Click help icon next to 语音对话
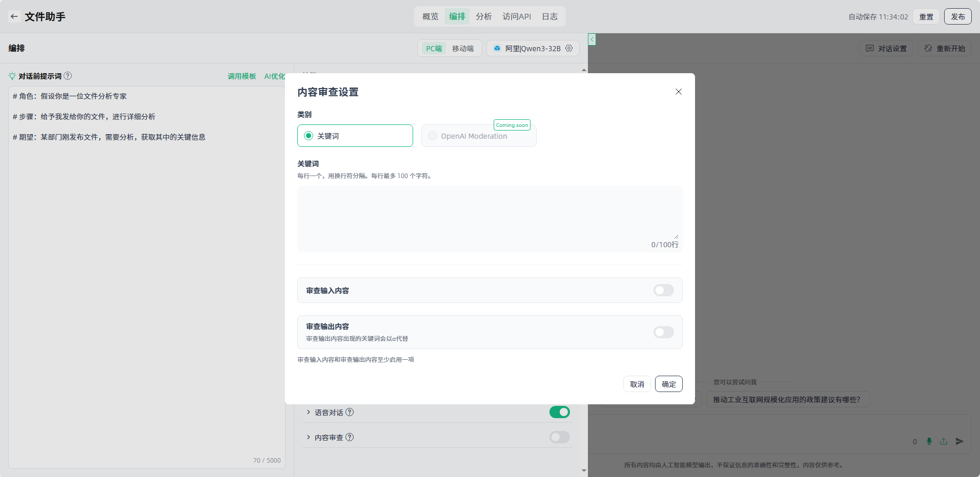980x477 pixels. 350,413
